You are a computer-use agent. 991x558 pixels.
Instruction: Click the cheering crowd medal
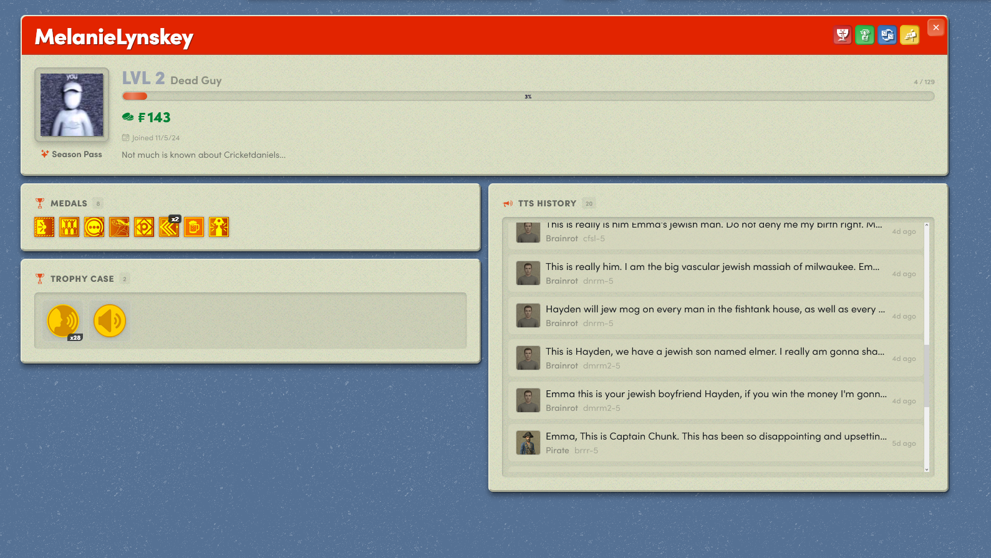[x=69, y=227]
